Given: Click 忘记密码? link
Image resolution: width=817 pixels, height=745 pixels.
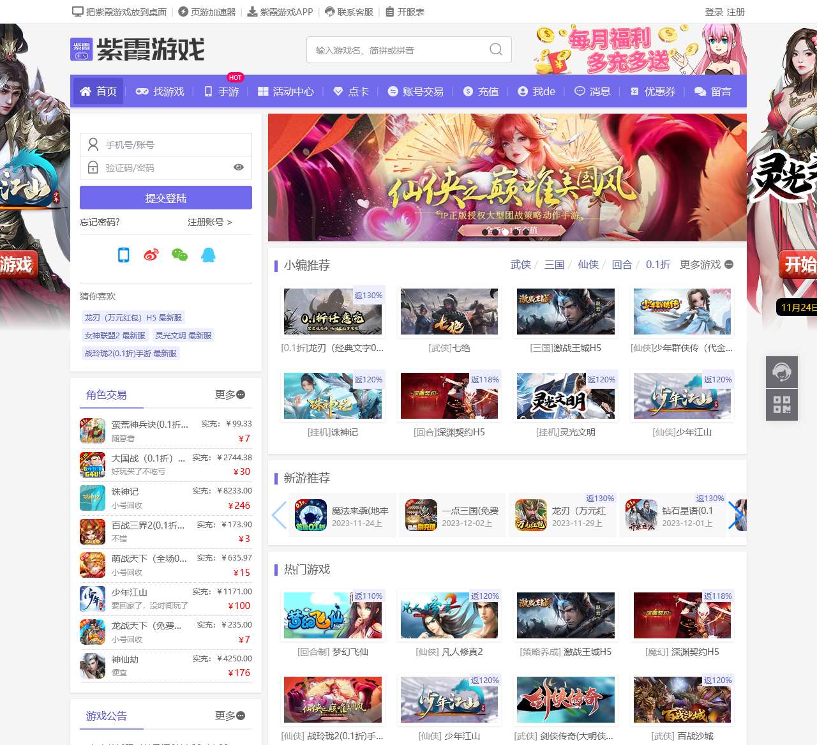Looking at the screenshot, I should click(100, 222).
